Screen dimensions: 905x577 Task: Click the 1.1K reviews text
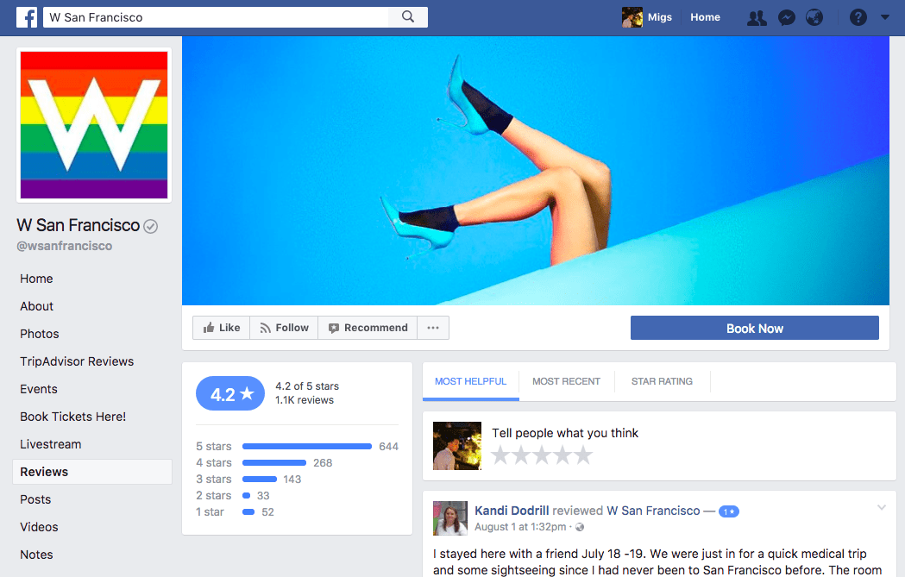pyautogui.click(x=305, y=400)
